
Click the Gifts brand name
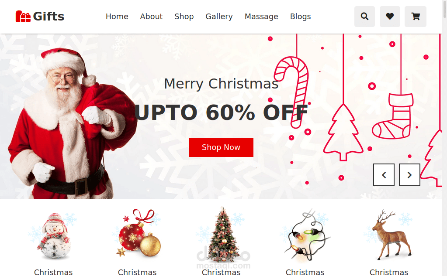49,17
